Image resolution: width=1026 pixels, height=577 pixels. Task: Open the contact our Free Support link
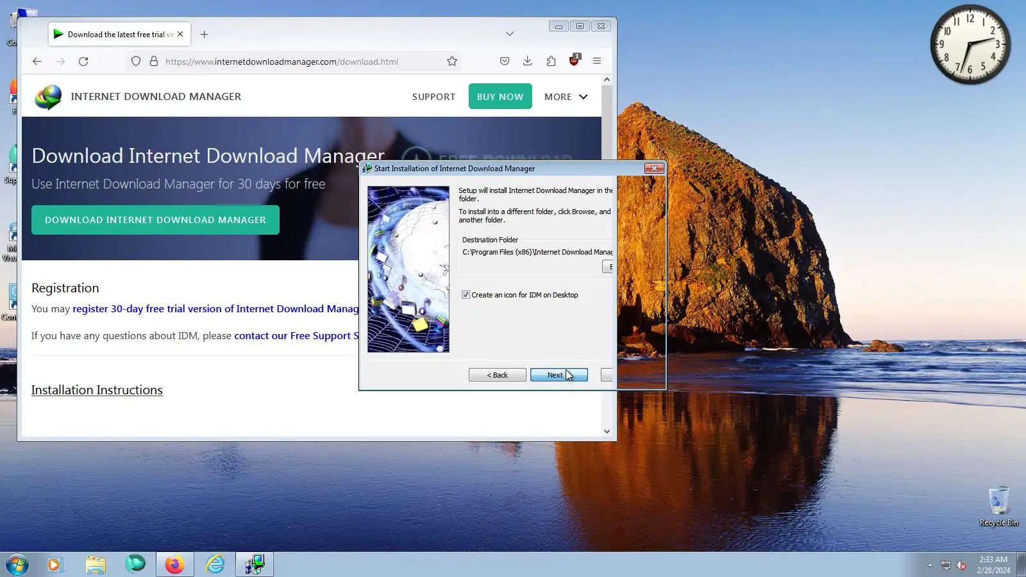[x=296, y=336]
